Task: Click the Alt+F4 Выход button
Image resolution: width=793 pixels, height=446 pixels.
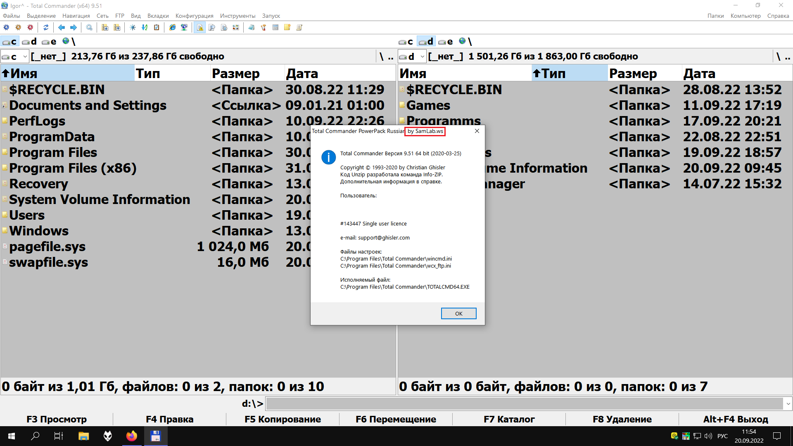Action: 736,419
